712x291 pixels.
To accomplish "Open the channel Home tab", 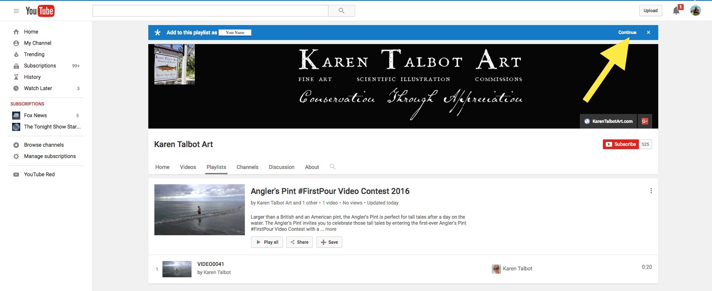I will point(162,167).
